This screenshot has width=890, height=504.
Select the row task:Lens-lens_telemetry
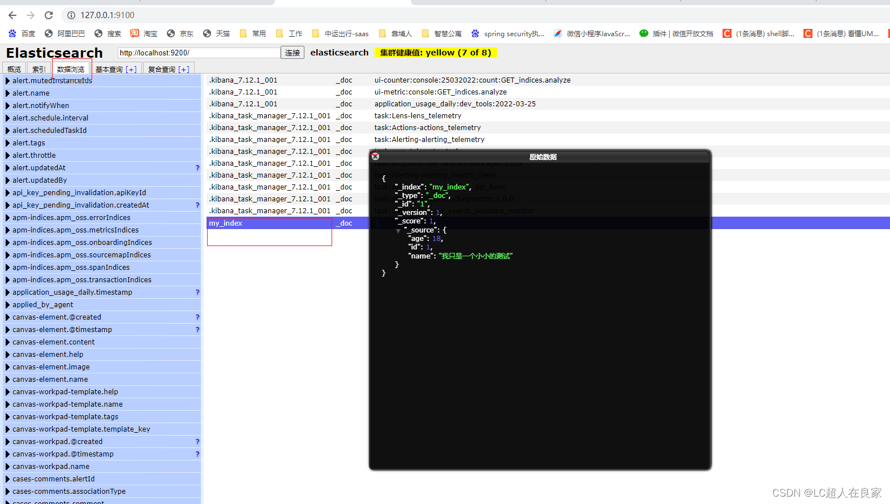coord(548,116)
